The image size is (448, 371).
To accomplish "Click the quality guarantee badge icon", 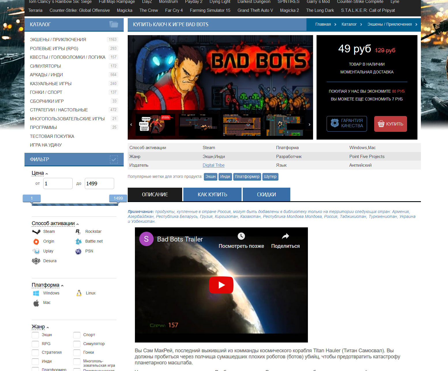I will coord(334,123).
